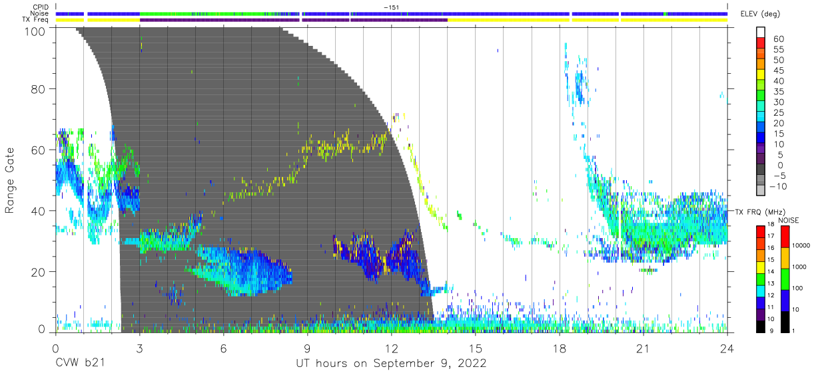Screen dimensions: 818x377
Task: Click the 'CPID' row label
Action: pos(41,7)
